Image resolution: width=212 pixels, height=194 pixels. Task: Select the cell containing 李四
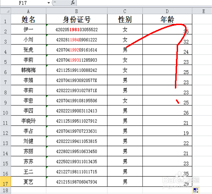tap(29, 110)
